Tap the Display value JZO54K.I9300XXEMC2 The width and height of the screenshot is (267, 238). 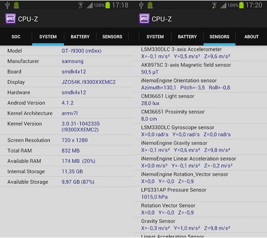pyautogui.click(x=88, y=82)
